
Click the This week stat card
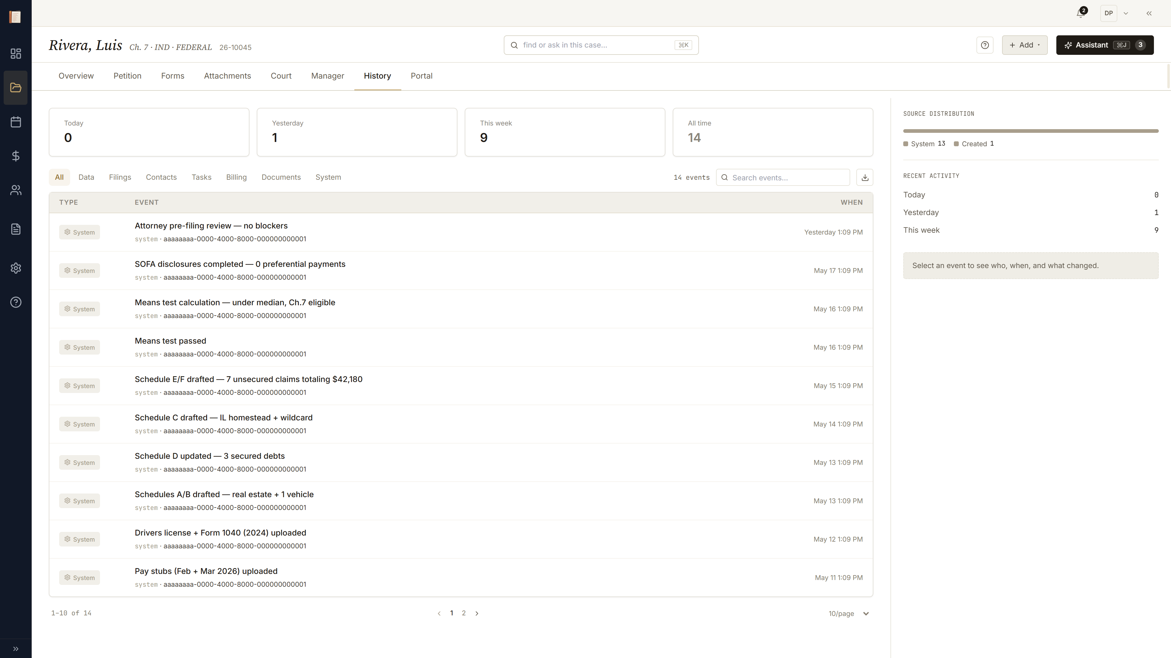tap(565, 132)
